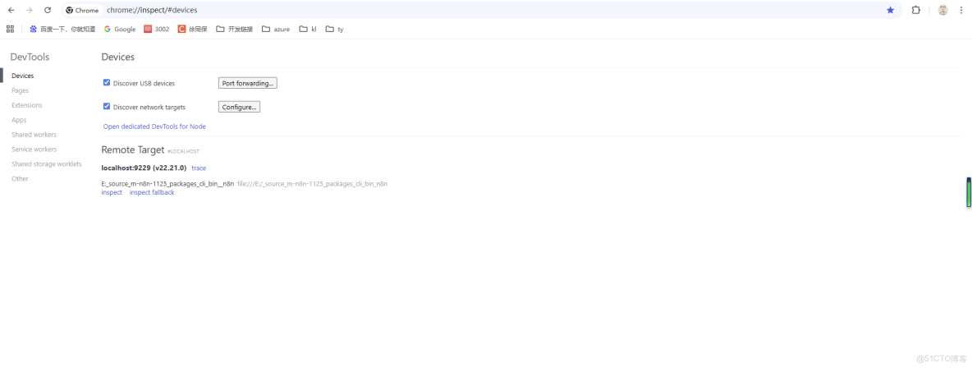Click the browser forward arrow
The width and height of the screenshot is (972, 368).
29,10
